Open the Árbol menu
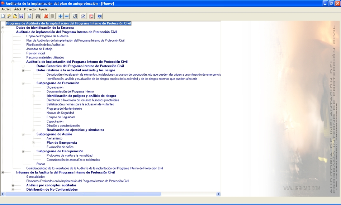The height and width of the screenshot is (205, 341). 18,9
